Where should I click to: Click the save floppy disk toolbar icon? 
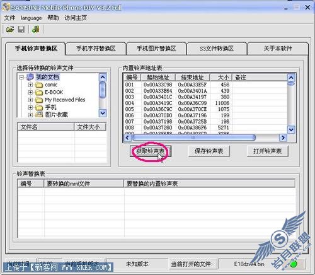21,29
